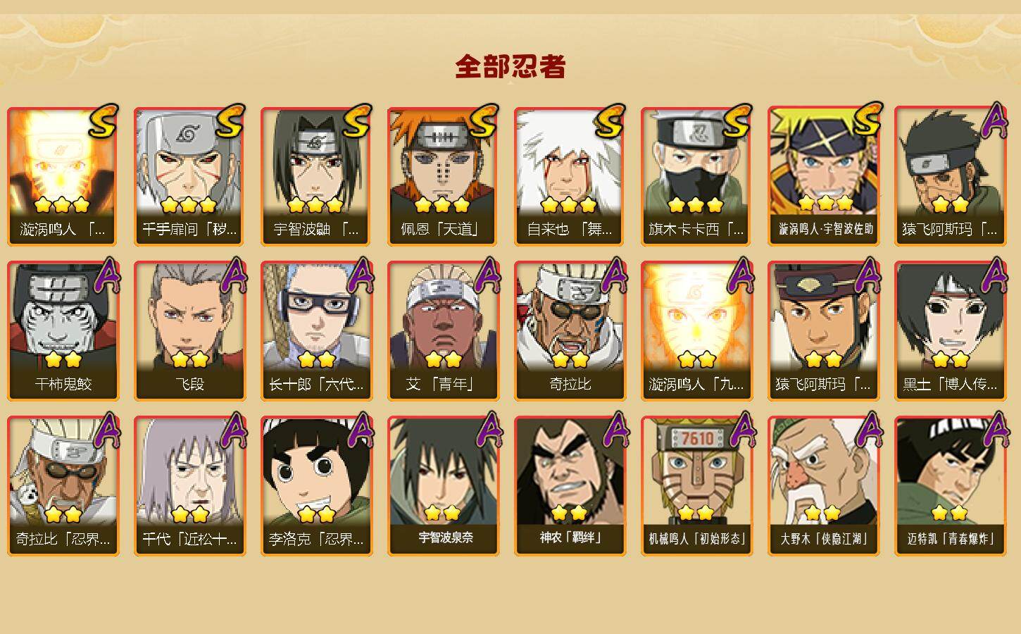The height and width of the screenshot is (634, 1021).
Task: Click the 机械鸣人「初始形态」 card
Action: 696,486
